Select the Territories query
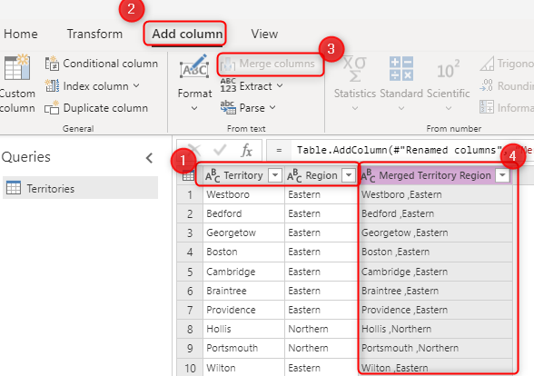Screen dimensions: 534x376 click(80, 188)
